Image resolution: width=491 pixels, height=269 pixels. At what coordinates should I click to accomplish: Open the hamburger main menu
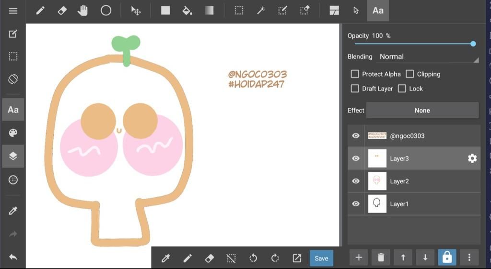(x=13, y=11)
